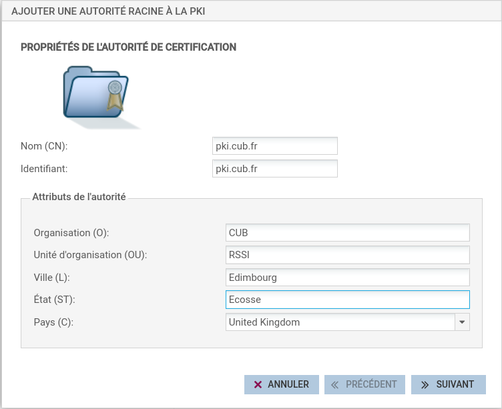Click the double left chevron icon on Précédent
502x409 pixels.
click(336, 385)
